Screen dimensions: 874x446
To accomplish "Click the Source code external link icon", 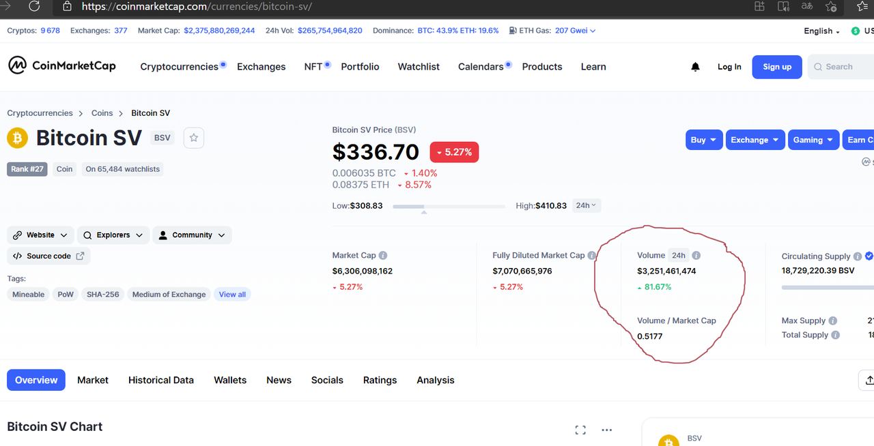I will [x=80, y=256].
